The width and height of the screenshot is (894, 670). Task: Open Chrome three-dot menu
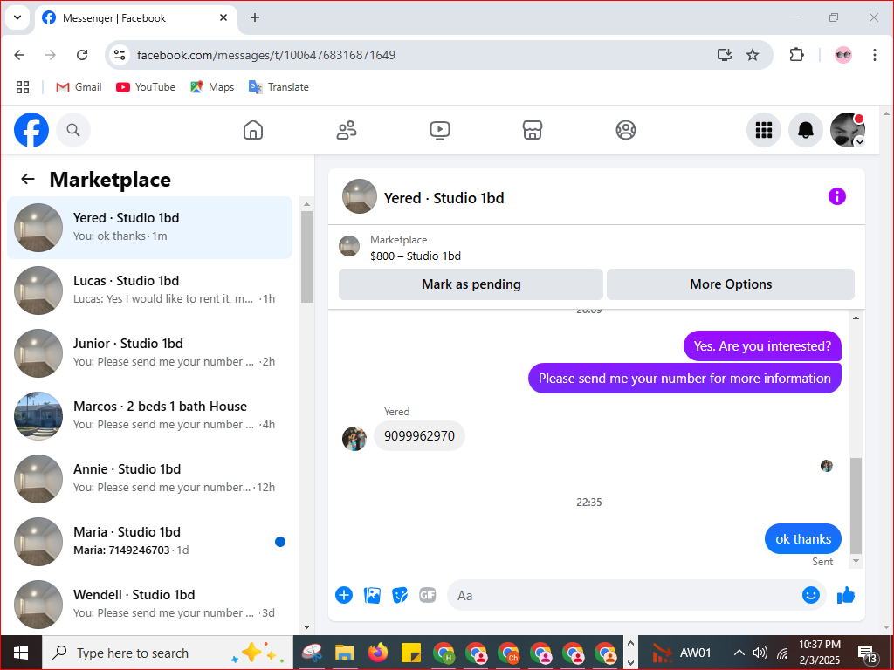pos(875,55)
